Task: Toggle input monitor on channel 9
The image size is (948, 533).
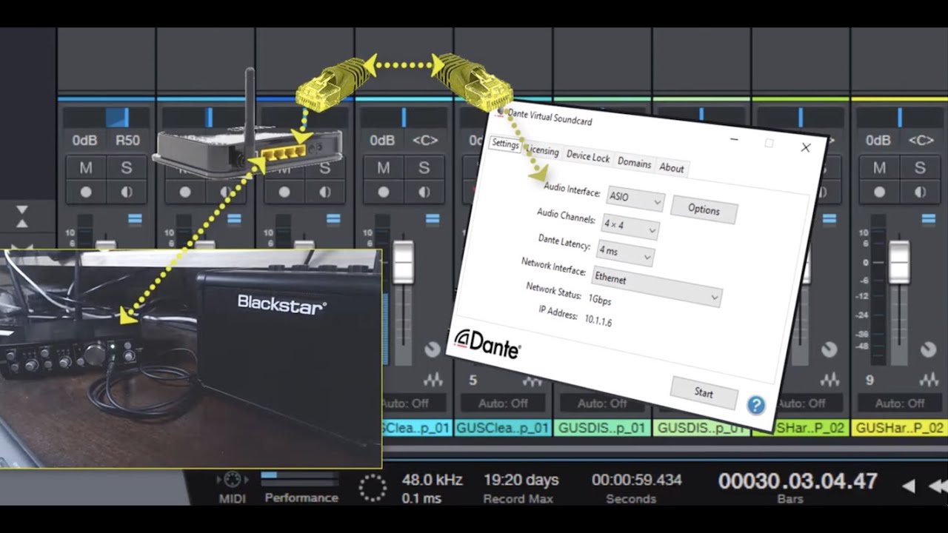Action: [x=920, y=192]
